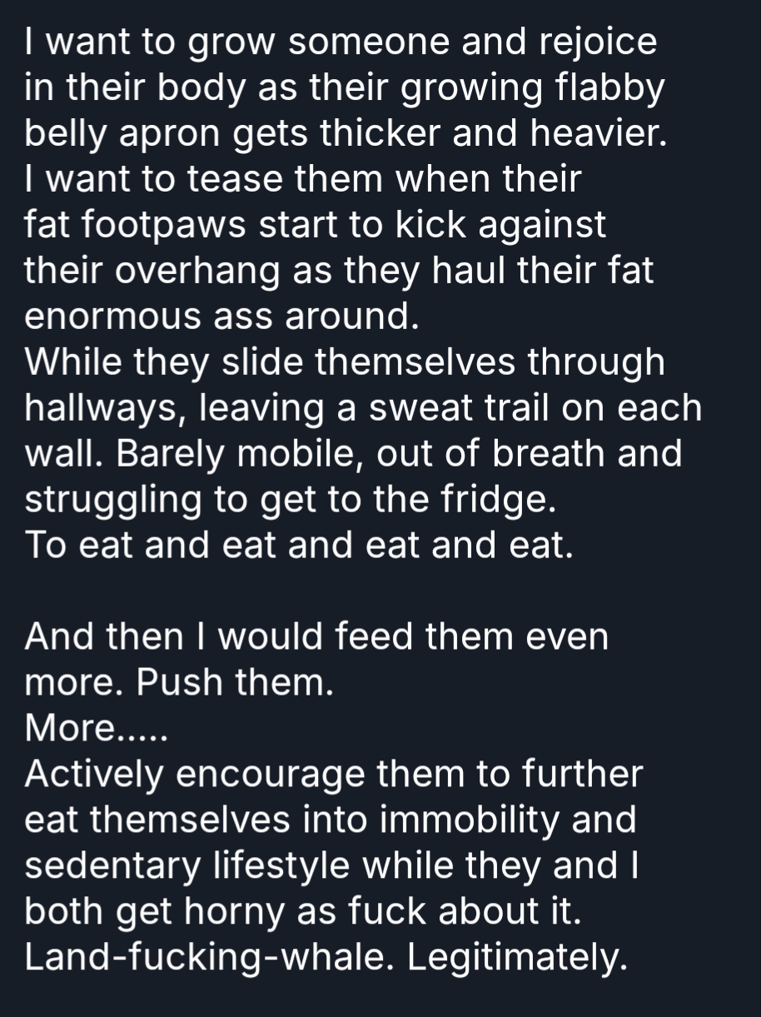The height and width of the screenshot is (1017, 761).
Task: Click the blank gap between the two paragraphs
Action: click(x=333, y=591)
